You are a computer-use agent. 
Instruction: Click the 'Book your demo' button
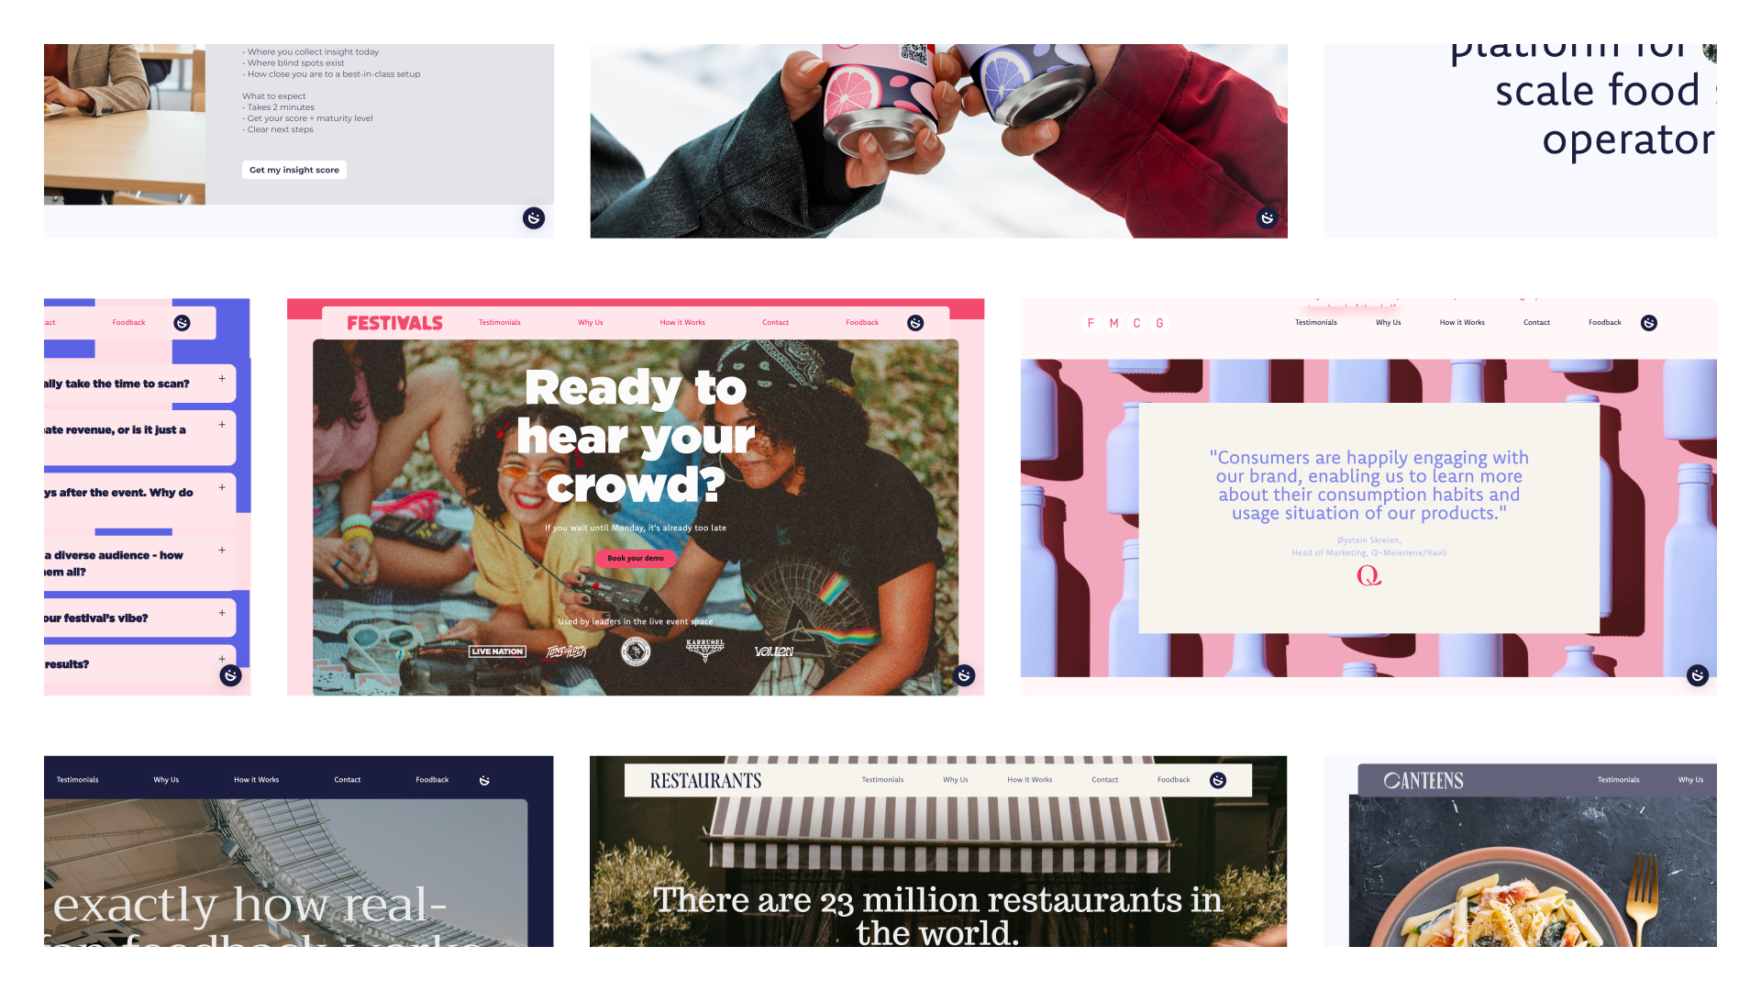pos(636,558)
